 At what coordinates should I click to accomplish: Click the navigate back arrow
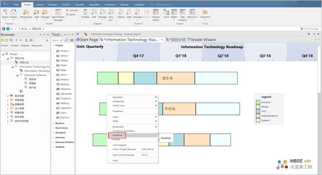pos(3,29)
